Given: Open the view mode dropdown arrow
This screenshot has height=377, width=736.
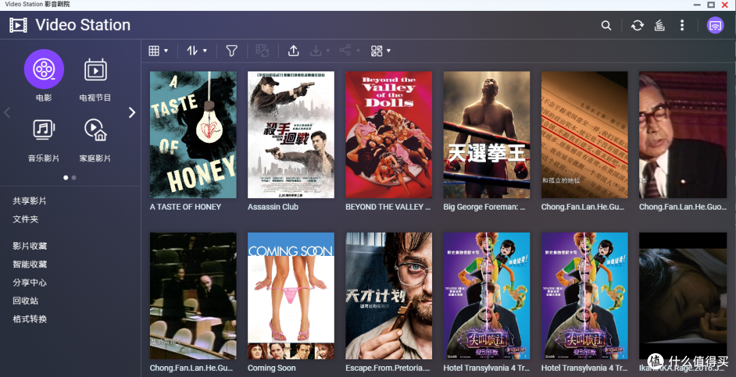Looking at the screenshot, I should [166, 50].
